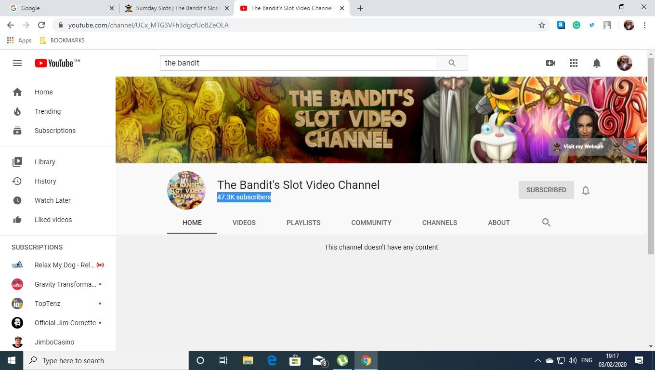The height and width of the screenshot is (370, 655).
Task: Open Relax My Dog subscription
Action: 58,265
